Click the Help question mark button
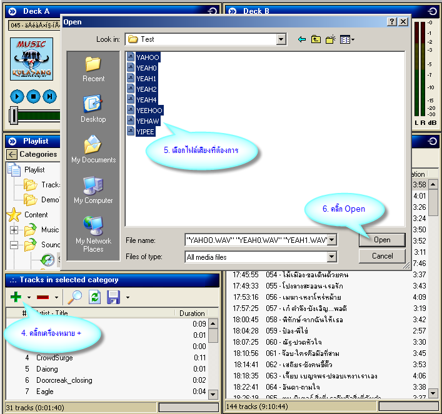The width and height of the screenshot is (442, 414). (x=392, y=22)
